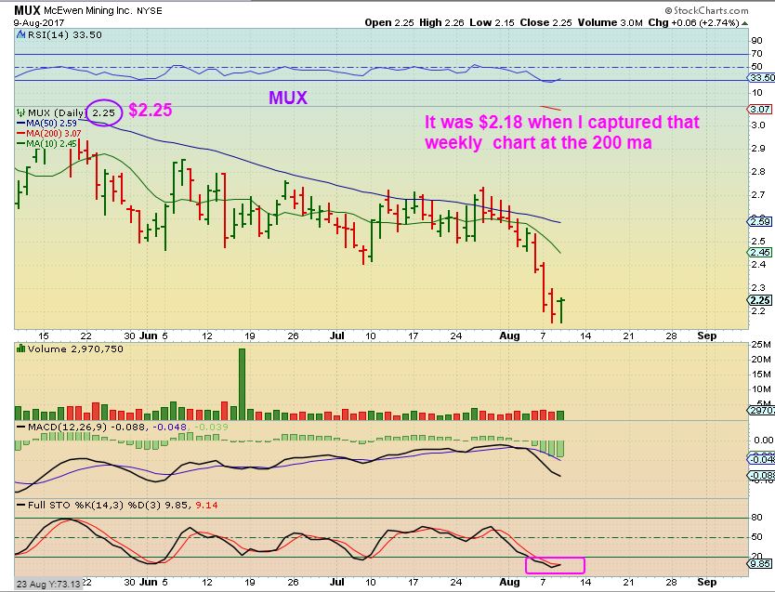This screenshot has width=775, height=592.
Task: Click the 90 level label on RSI axis
Action: [x=756, y=41]
